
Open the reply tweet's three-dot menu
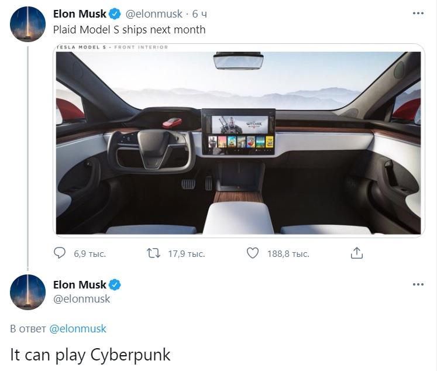418,284
